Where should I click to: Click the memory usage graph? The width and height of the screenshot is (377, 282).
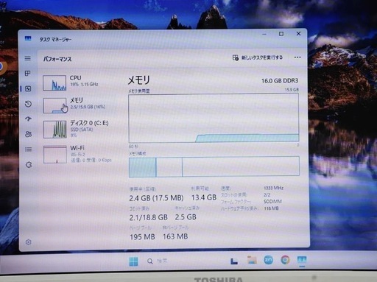coord(214,118)
